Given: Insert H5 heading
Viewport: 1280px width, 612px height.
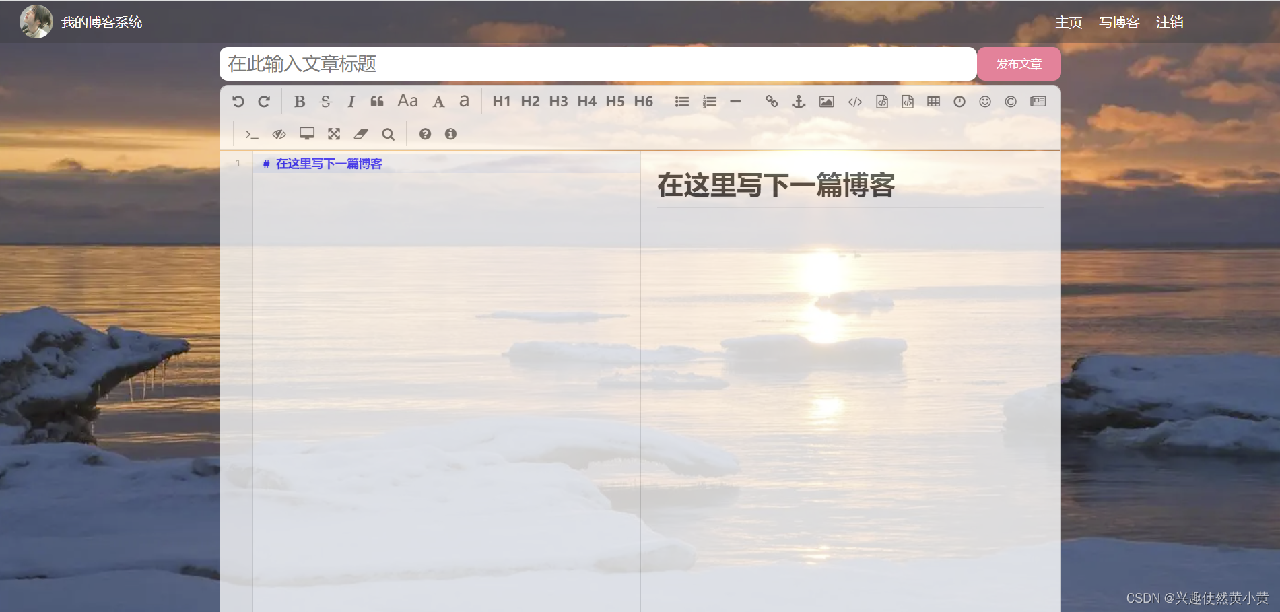Looking at the screenshot, I should tap(615, 102).
